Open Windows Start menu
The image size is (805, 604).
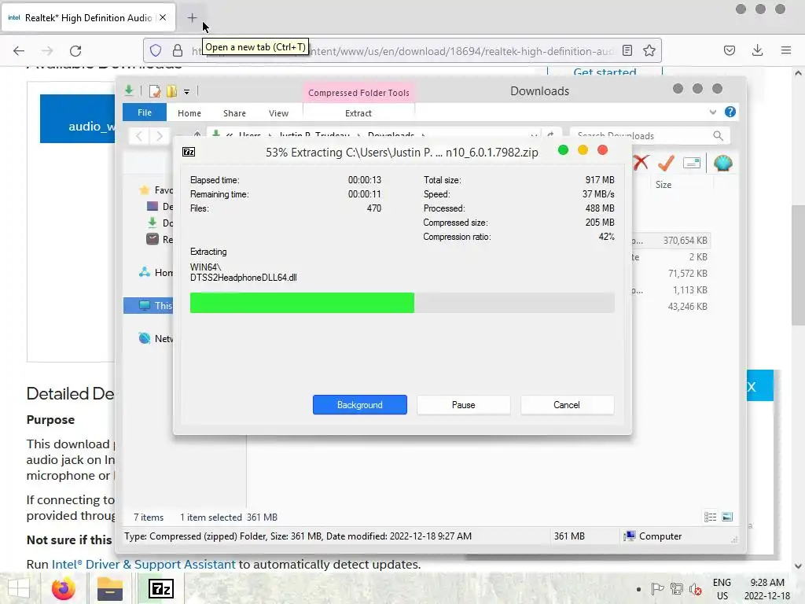(x=17, y=588)
